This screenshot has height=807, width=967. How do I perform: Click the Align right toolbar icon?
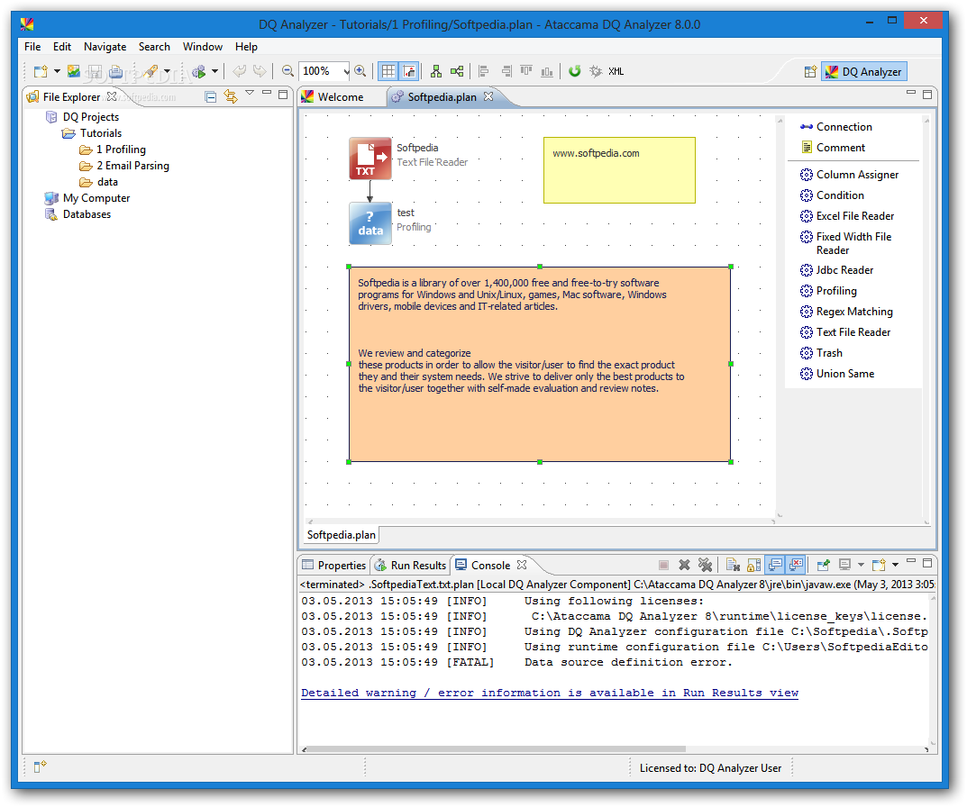click(x=506, y=71)
